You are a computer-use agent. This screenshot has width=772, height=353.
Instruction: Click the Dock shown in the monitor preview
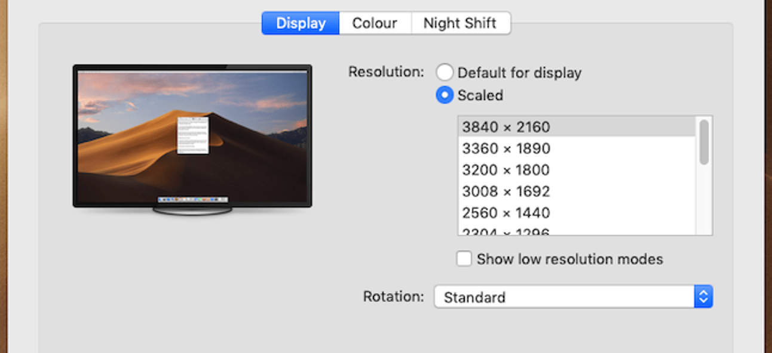pyautogui.click(x=191, y=198)
